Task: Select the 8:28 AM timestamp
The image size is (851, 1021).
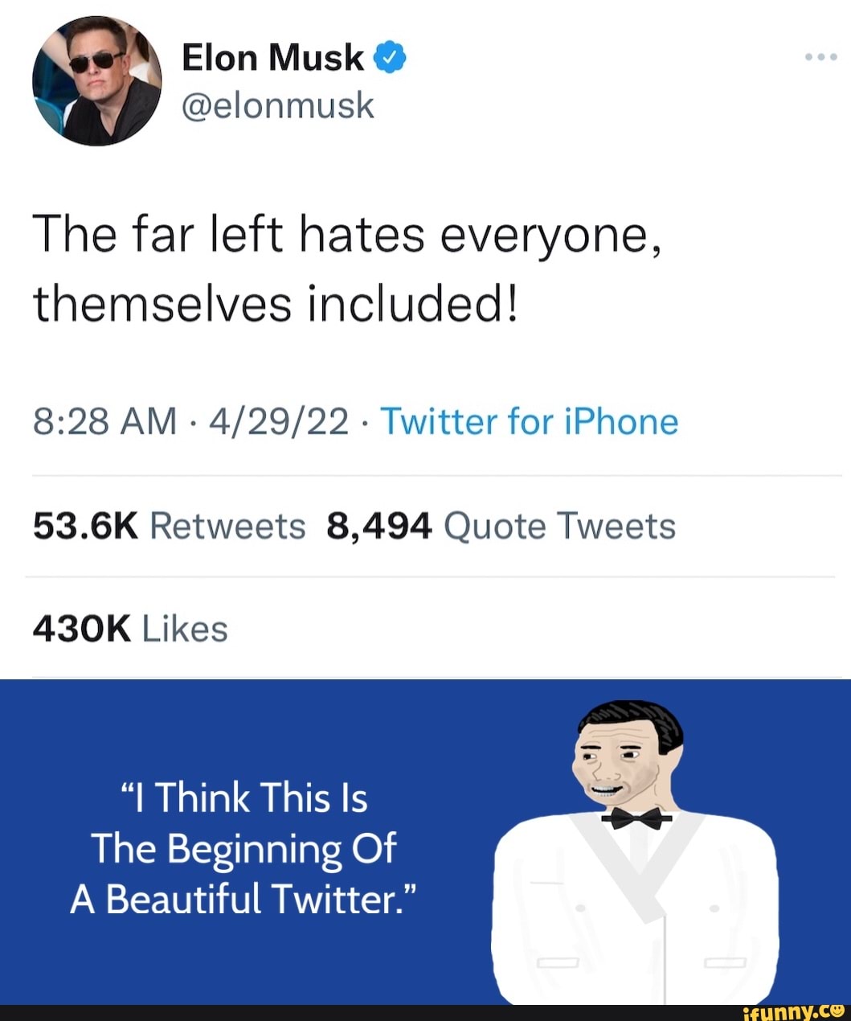Action: tap(101, 420)
